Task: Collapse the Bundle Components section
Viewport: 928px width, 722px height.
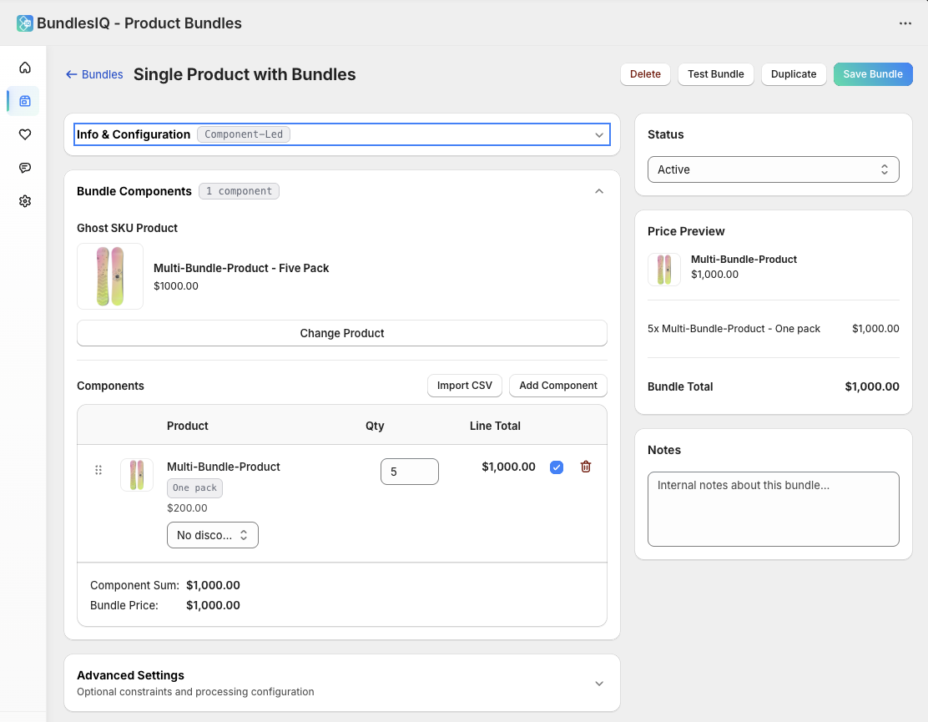Action: click(599, 191)
